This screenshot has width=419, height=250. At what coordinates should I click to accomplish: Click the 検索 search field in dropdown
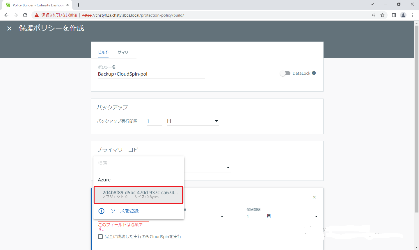point(139,163)
